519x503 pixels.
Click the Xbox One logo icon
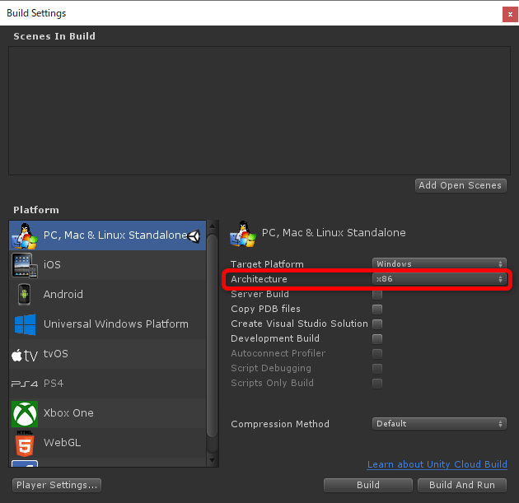[x=25, y=414]
